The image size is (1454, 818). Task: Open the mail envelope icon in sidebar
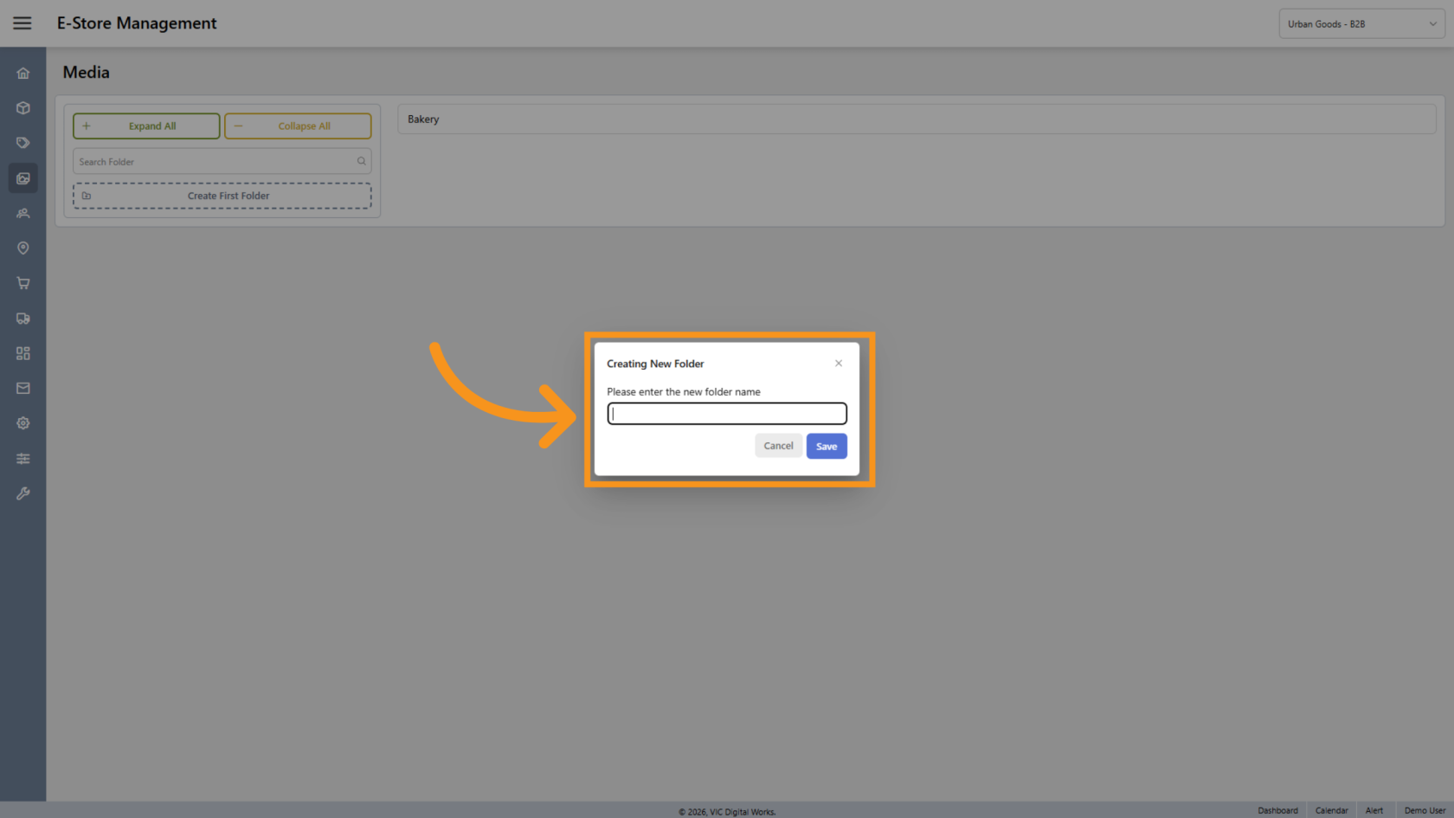click(23, 389)
